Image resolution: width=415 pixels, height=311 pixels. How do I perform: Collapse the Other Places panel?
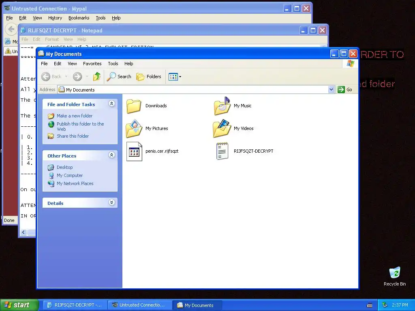112,155
